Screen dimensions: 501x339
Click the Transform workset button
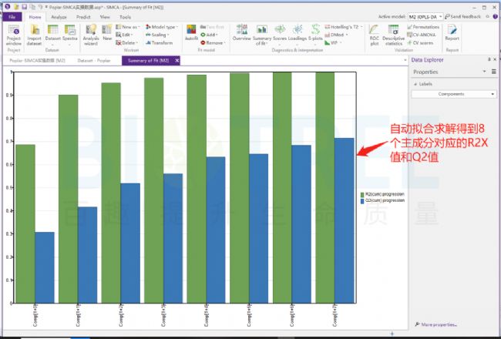click(x=159, y=43)
